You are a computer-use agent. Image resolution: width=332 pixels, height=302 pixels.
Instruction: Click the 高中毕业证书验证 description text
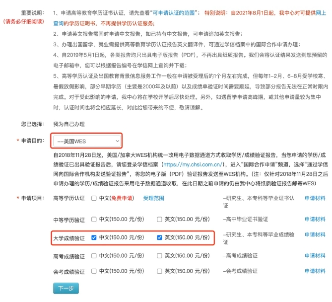[x=245, y=219]
